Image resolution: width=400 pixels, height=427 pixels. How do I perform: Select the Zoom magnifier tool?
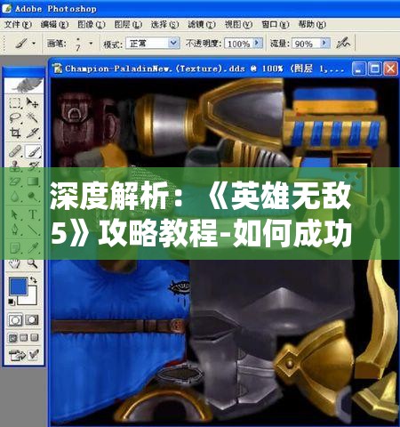point(32,263)
